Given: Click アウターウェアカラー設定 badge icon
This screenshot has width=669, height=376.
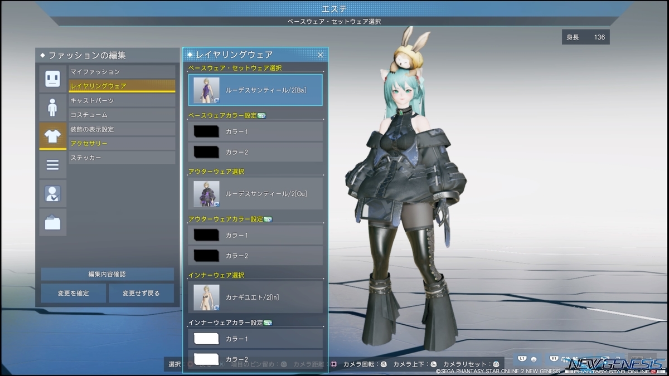Looking at the screenshot, I should tap(268, 219).
